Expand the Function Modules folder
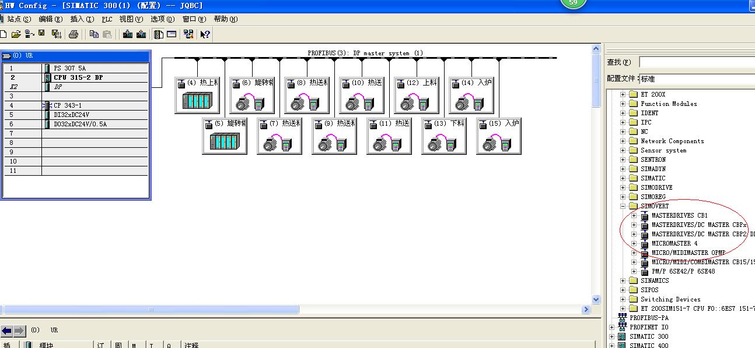The width and height of the screenshot is (755, 348). point(623,104)
